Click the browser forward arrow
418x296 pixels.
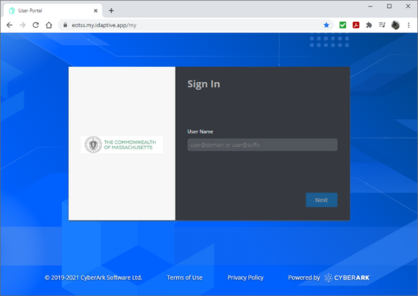coord(23,25)
